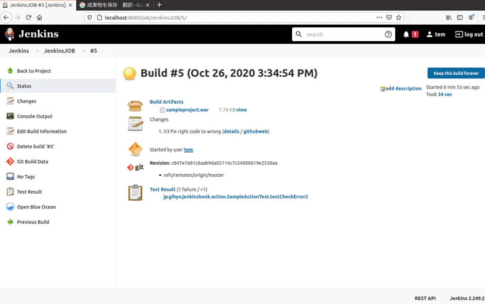485x304 pixels.
Task: Click the Jenkins search input field
Action: click(343, 35)
